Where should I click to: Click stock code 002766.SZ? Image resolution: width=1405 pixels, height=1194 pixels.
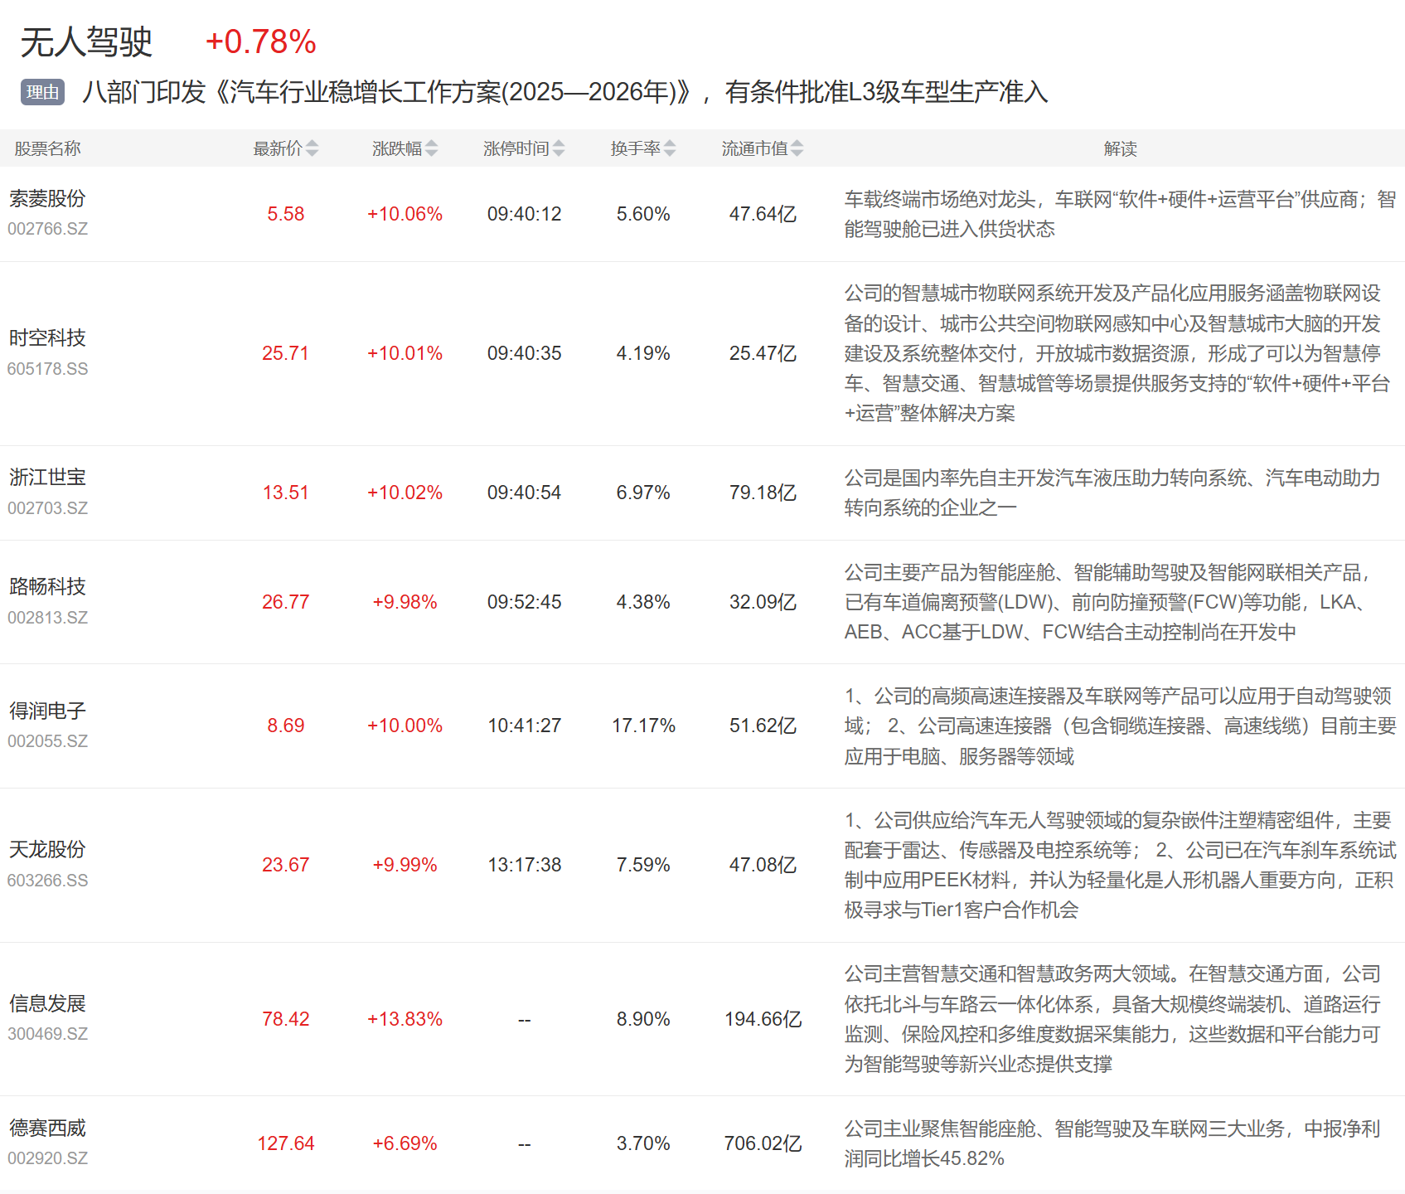pyautogui.click(x=47, y=229)
